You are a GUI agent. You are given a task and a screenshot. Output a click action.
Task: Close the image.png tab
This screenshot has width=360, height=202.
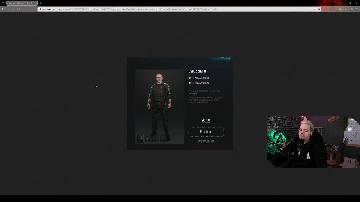tap(35, 3)
